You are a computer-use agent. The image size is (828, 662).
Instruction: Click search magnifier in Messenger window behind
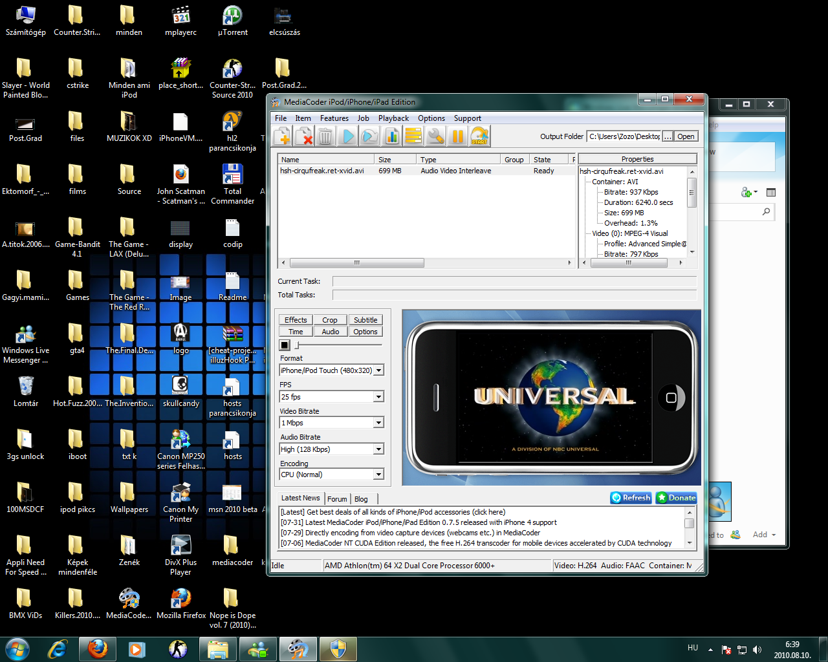coord(767,211)
